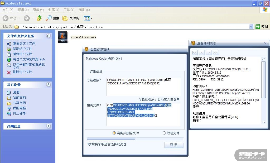
Task: Click 信任该程序，自动加入白名单 link
Action: point(159,99)
